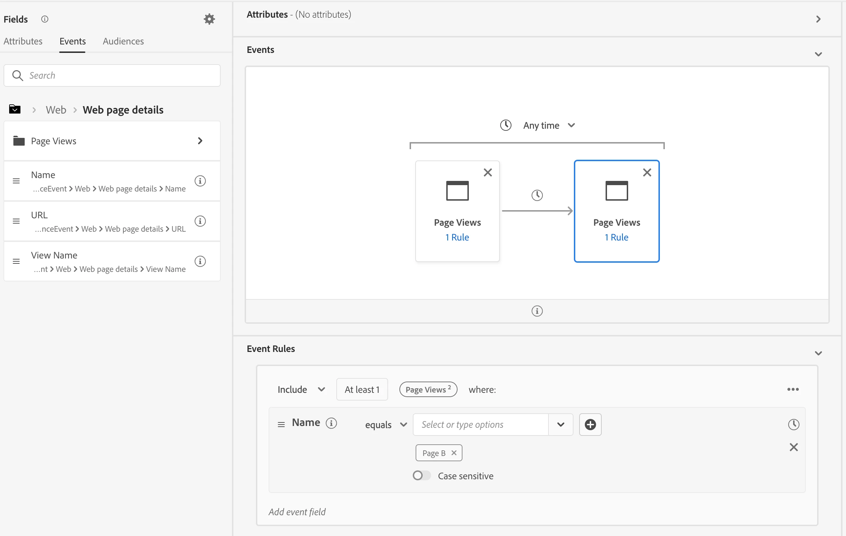The height and width of the screenshot is (536, 846).
Task: Open the time constraint clock in Name rule
Action: click(793, 424)
